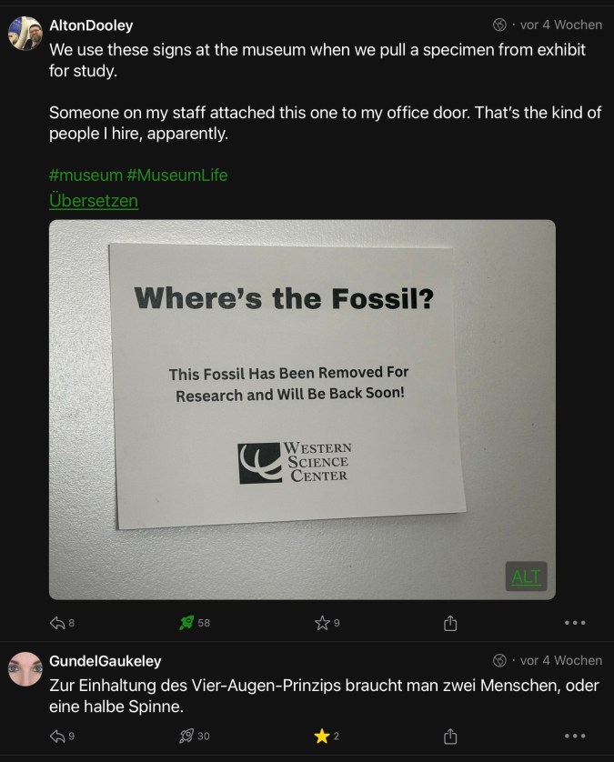The image size is (614, 762).
Task: Open GundelGaukeley's profile avatar
Action: coord(25,669)
